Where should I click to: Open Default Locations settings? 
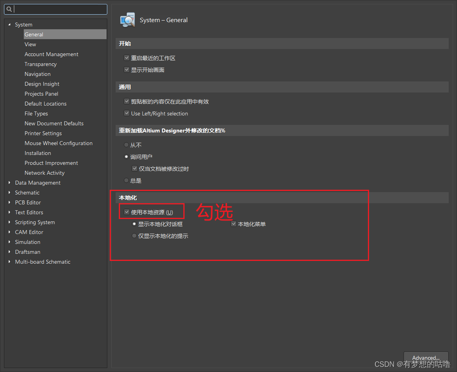[x=46, y=104]
